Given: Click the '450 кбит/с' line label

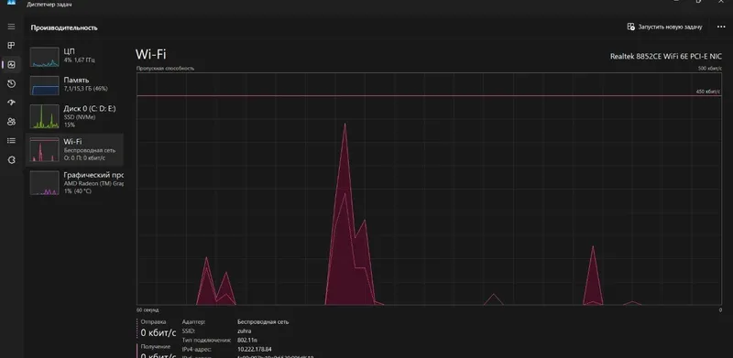Looking at the screenshot, I should (x=708, y=92).
